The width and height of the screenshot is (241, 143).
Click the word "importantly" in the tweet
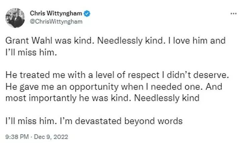pos(53,98)
